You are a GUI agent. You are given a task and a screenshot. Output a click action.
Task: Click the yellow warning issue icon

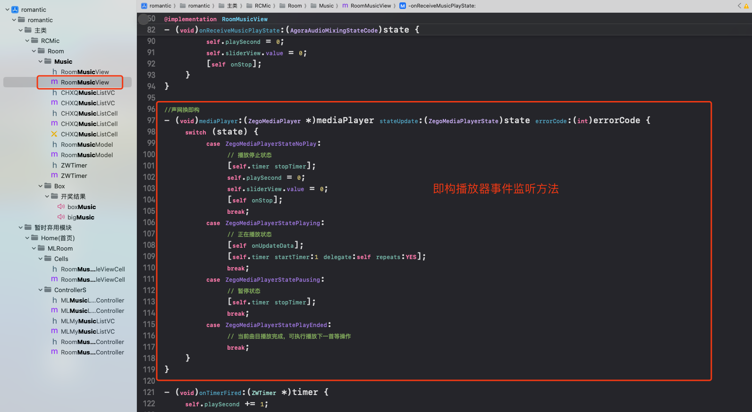[x=746, y=6]
